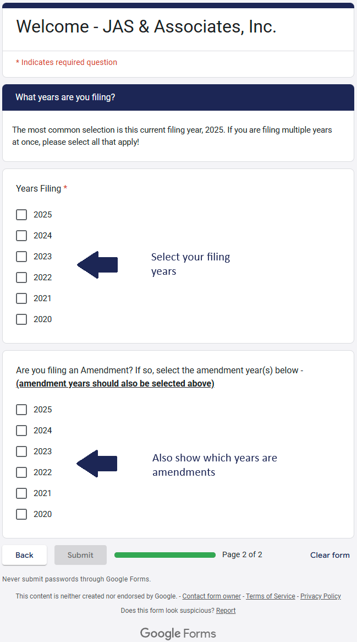
Task: Check 2020 under Years Filing
Action: [21, 319]
